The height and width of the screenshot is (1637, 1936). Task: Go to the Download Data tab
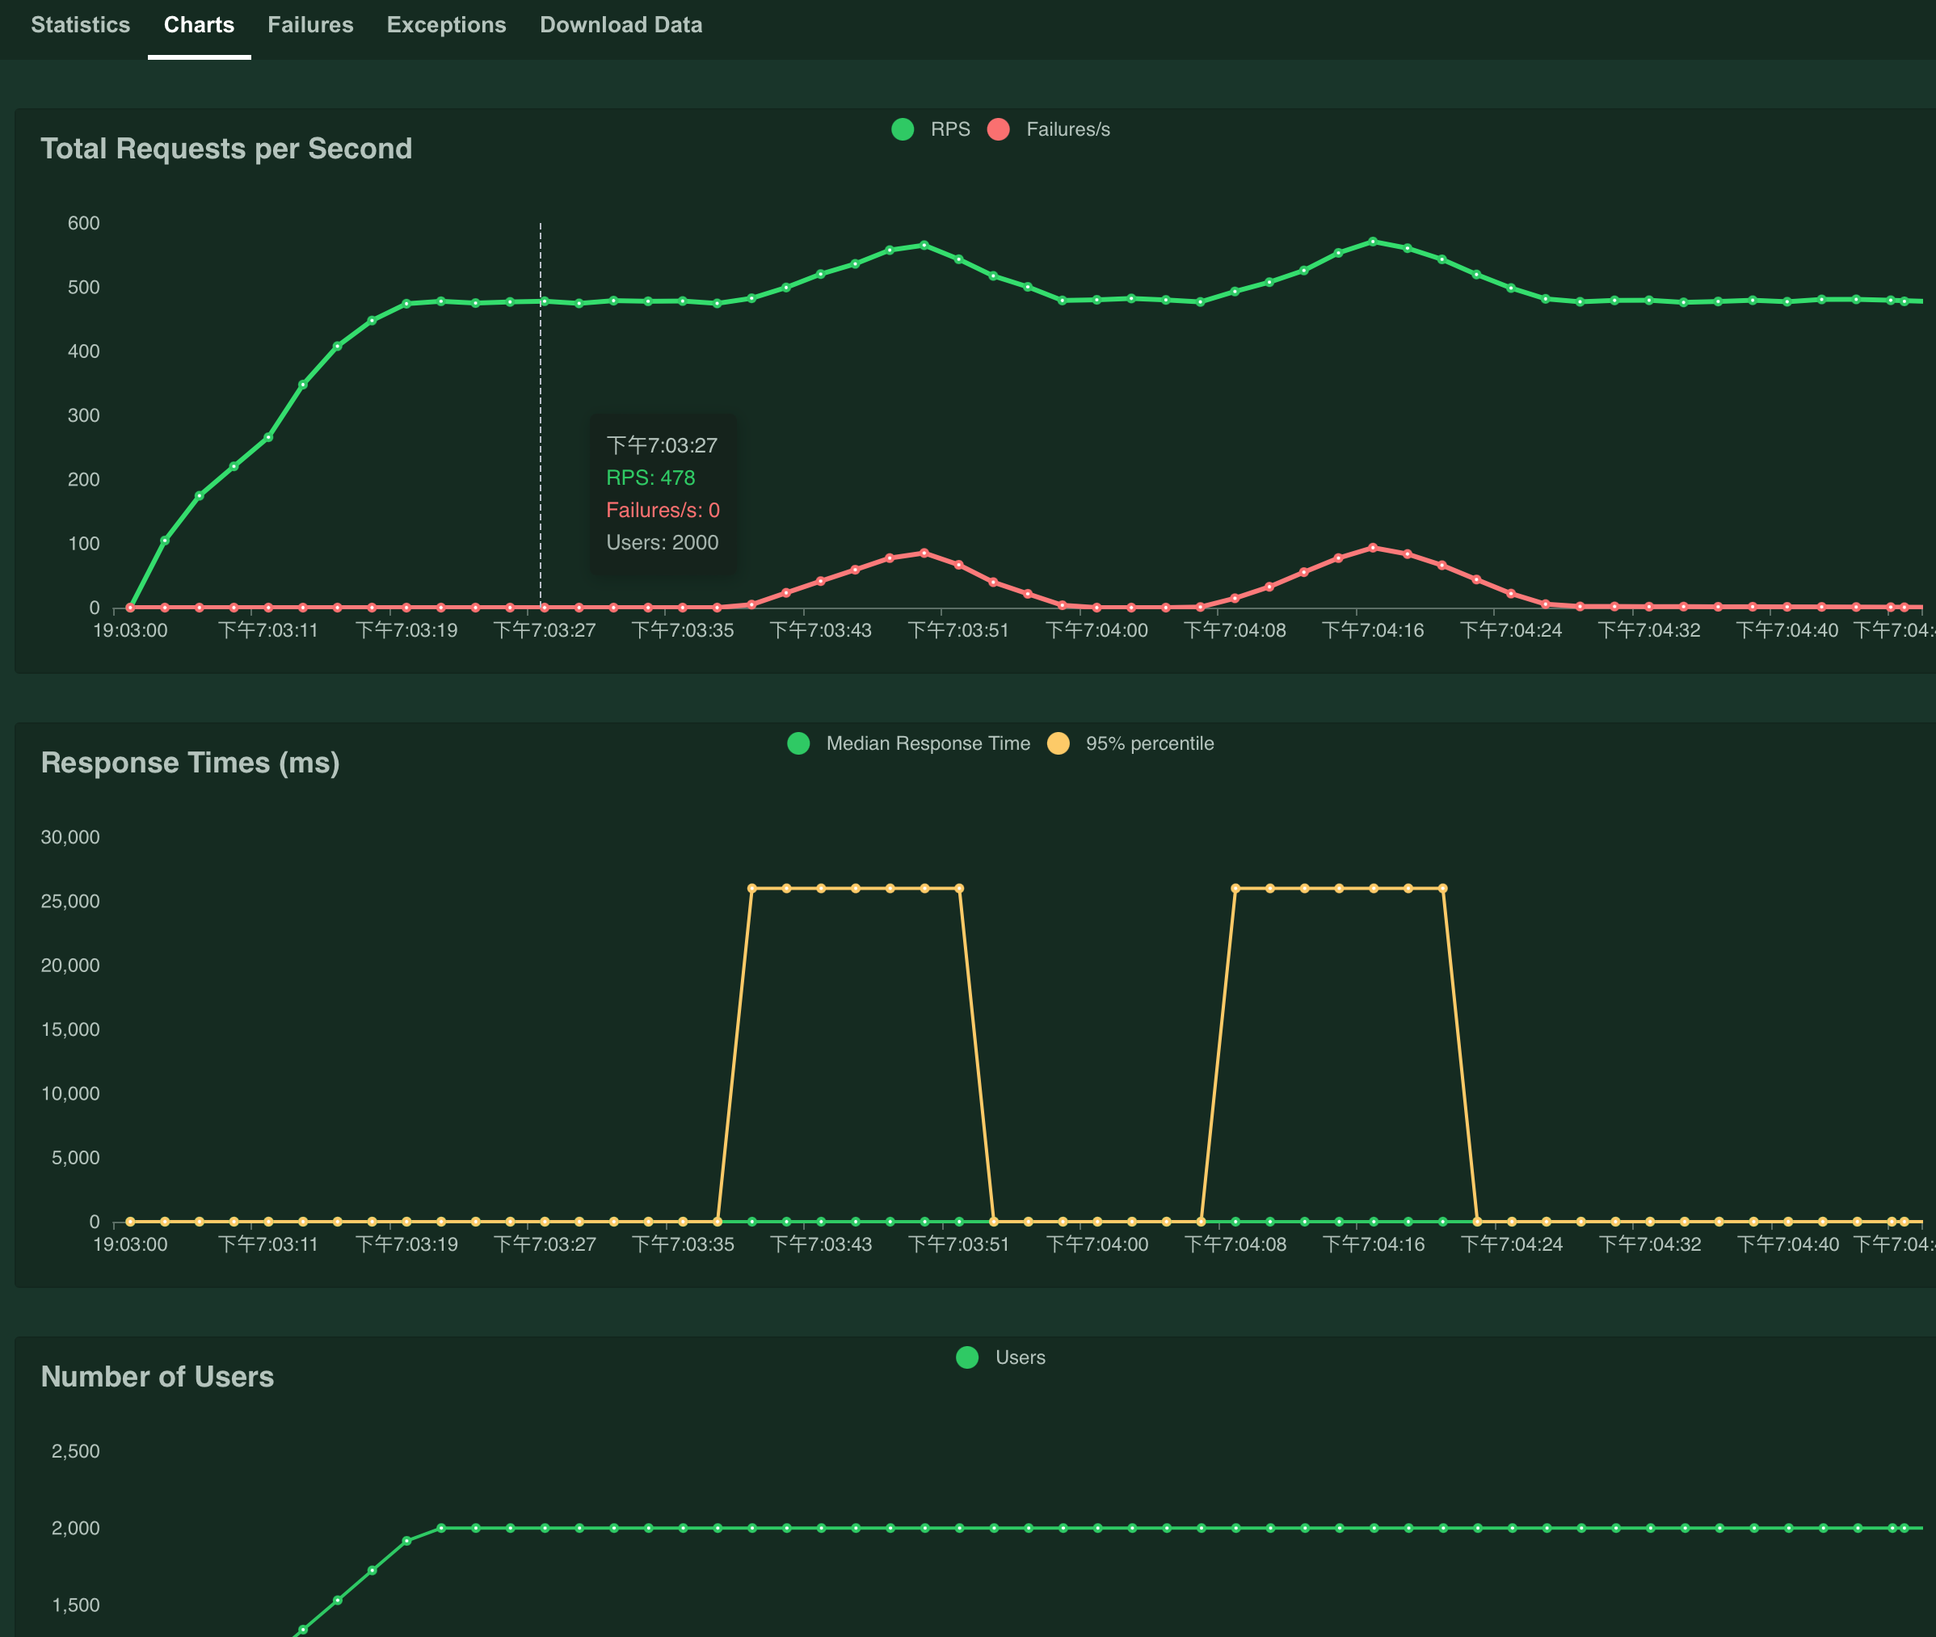pos(621,25)
